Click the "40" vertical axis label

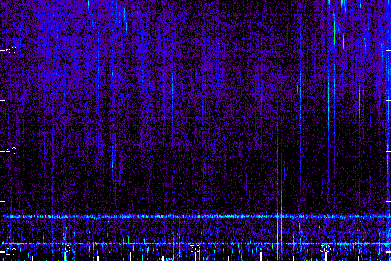tap(11, 151)
